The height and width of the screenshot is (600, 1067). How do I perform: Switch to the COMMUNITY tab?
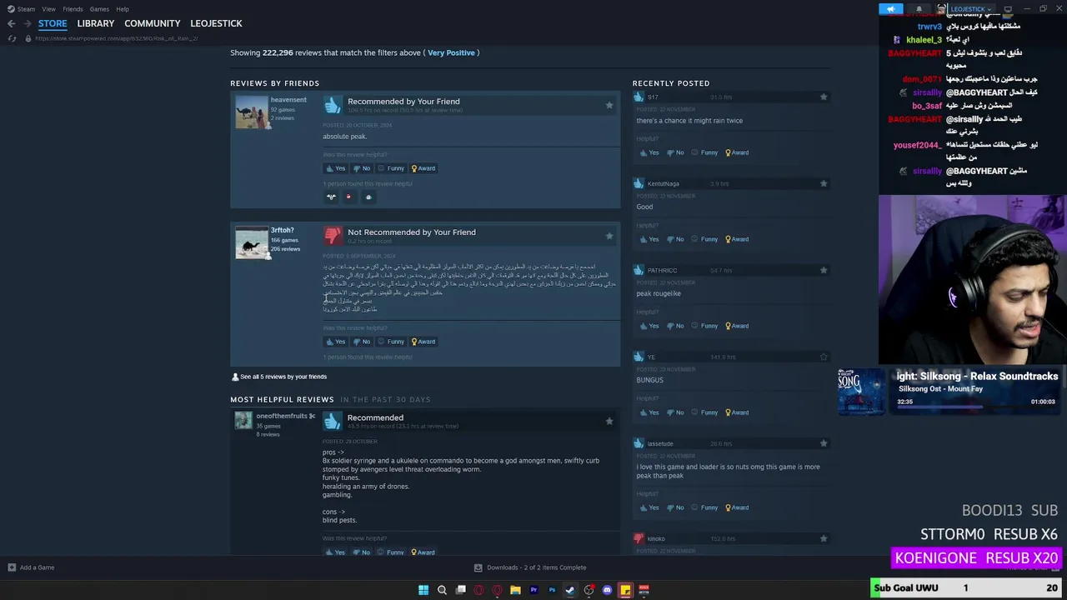pos(153,23)
